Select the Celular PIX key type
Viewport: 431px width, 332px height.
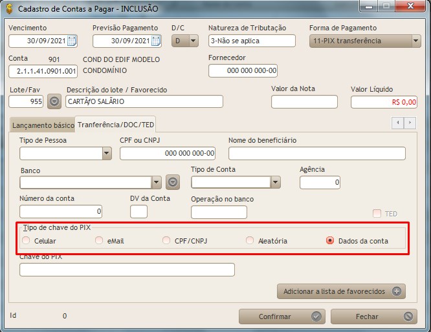point(27,241)
